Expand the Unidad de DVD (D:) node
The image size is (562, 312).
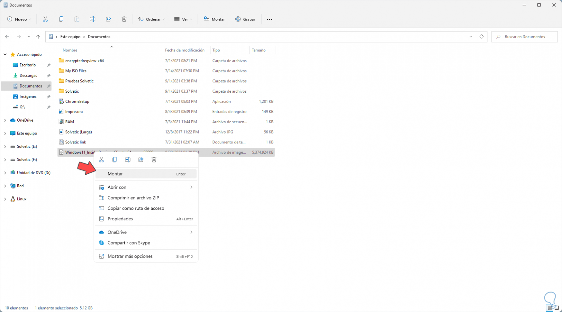(x=5, y=173)
